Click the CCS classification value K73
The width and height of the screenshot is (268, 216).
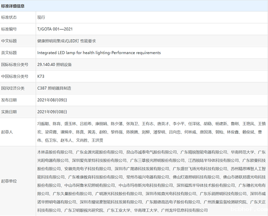(x=40, y=76)
